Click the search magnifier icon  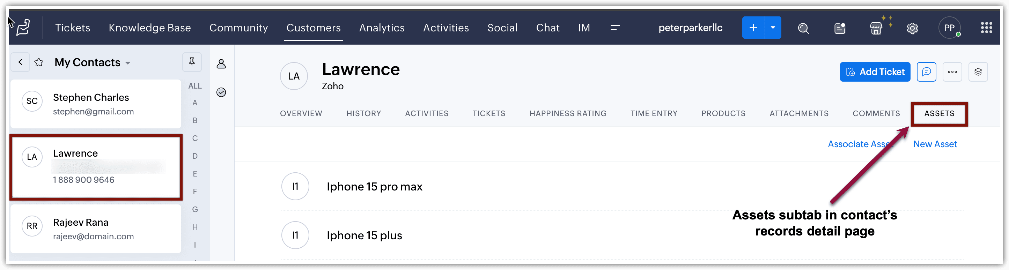[x=803, y=28]
